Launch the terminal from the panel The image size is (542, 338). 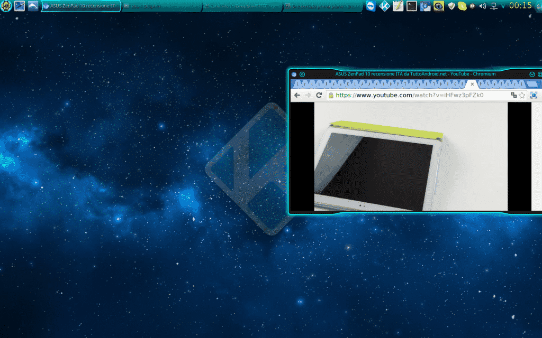[411, 6]
